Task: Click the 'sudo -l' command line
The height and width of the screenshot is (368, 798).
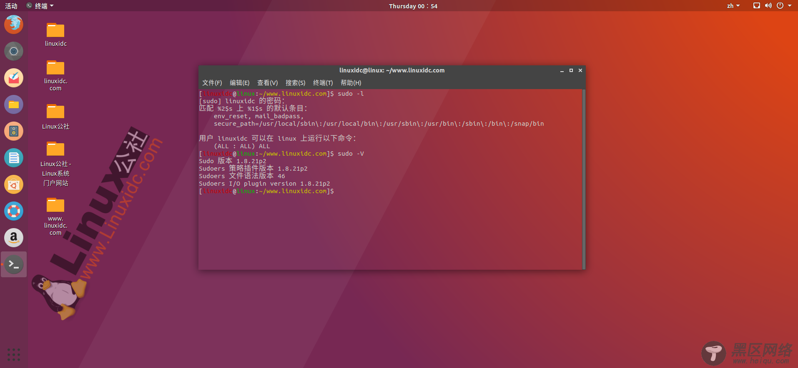Action: [281, 94]
